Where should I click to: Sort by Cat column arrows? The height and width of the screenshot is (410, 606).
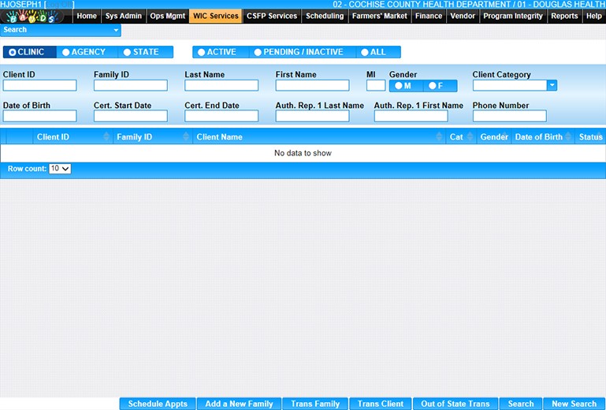coord(470,137)
